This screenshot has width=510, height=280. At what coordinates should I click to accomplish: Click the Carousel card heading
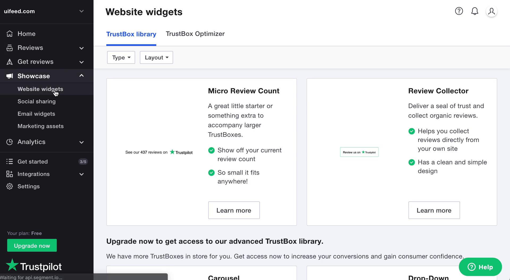[x=224, y=277]
